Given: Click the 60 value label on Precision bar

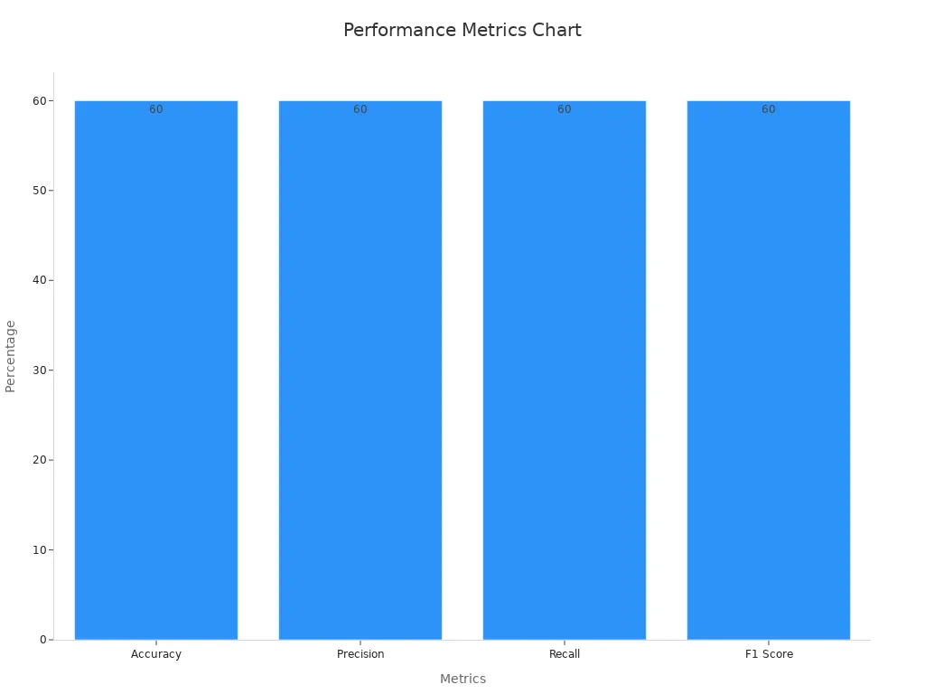Looking at the screenshot, I should pos(360,109).
